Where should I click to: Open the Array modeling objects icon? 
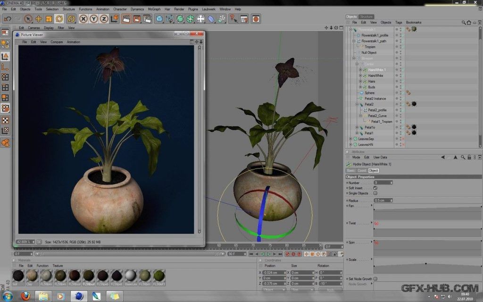[191, 19]
